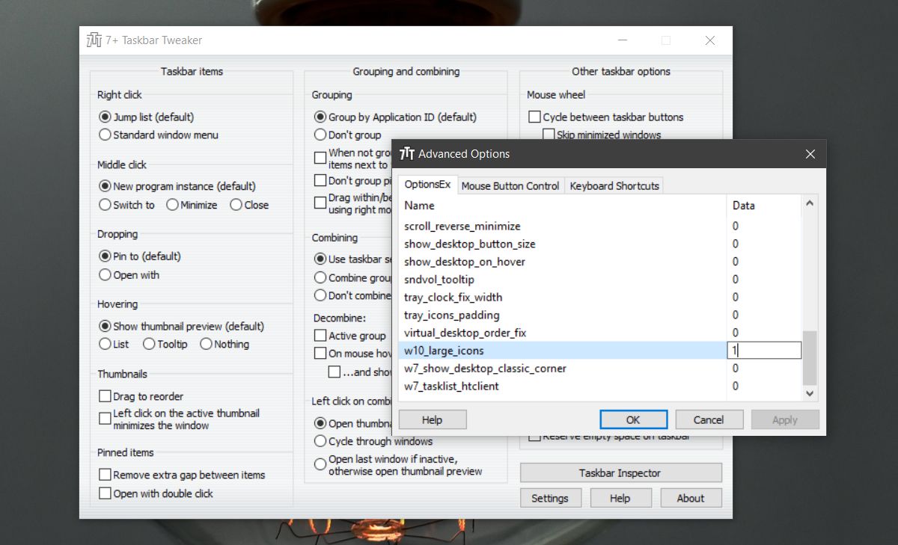Click the scrollbar down arrow in the options list
Viewport: 898px width, 545px height.
810,394
